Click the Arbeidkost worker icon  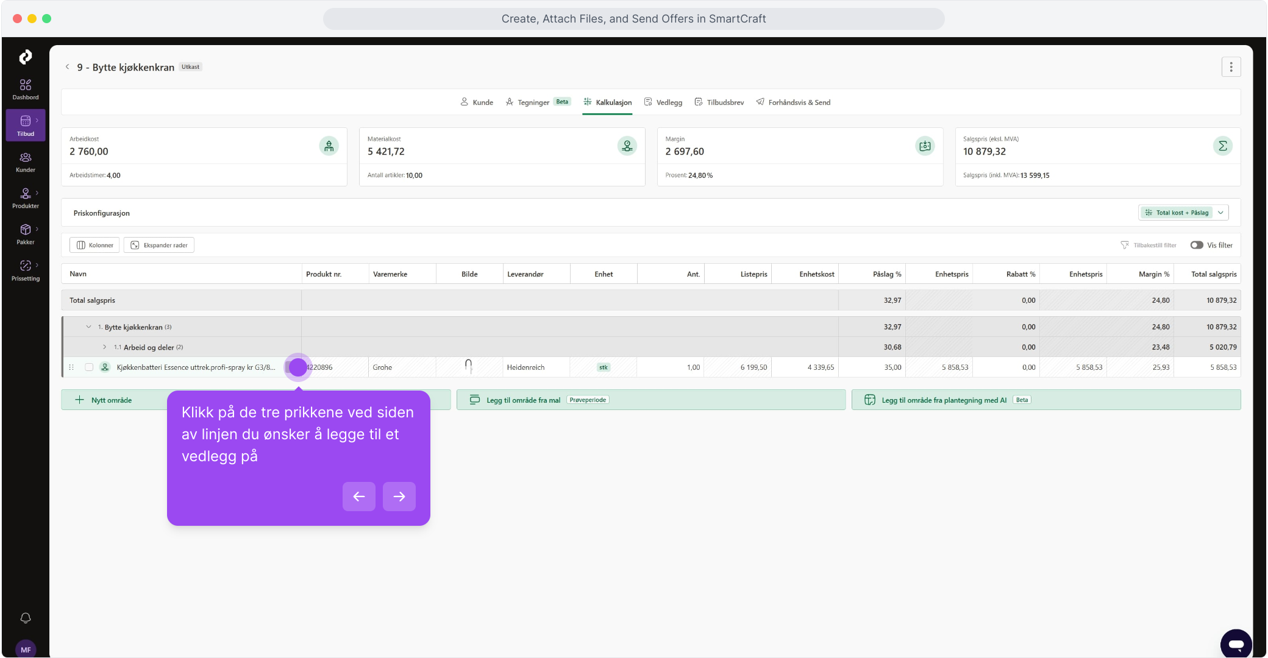[329, 146]
